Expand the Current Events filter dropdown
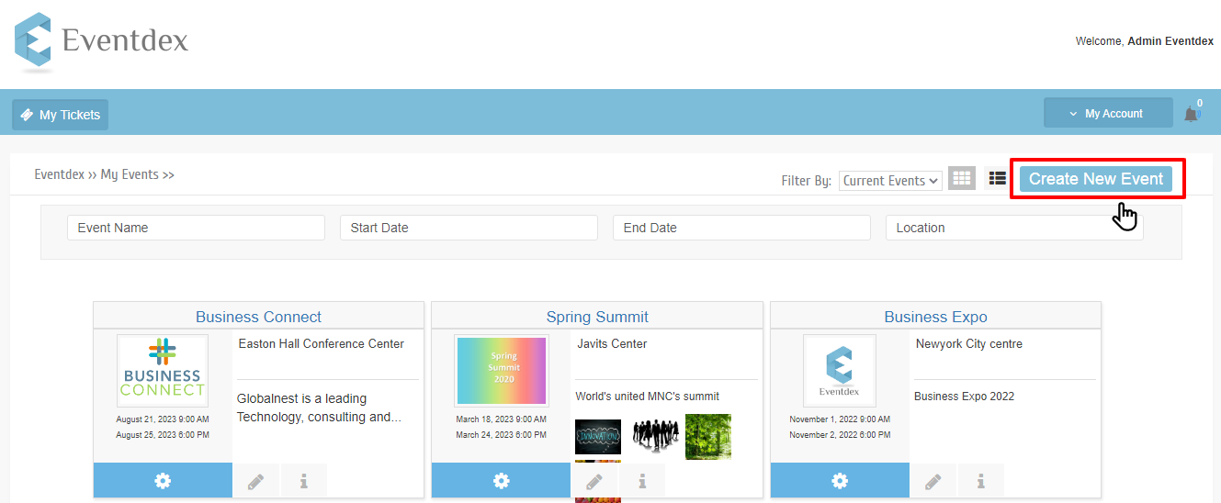The image size is (1221, 503). (x=890, y=181)
